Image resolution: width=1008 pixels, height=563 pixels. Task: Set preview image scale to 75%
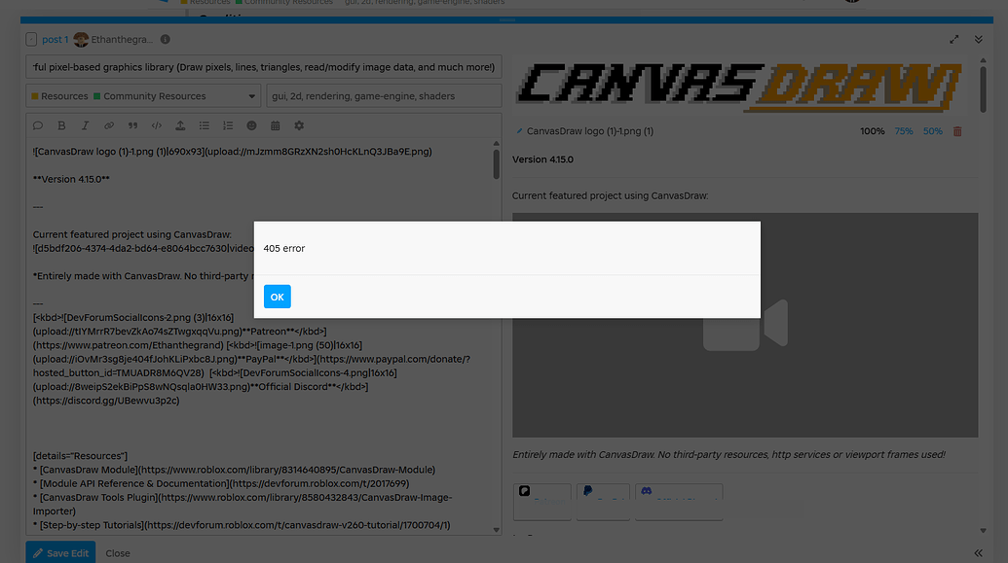click(903, 130)
